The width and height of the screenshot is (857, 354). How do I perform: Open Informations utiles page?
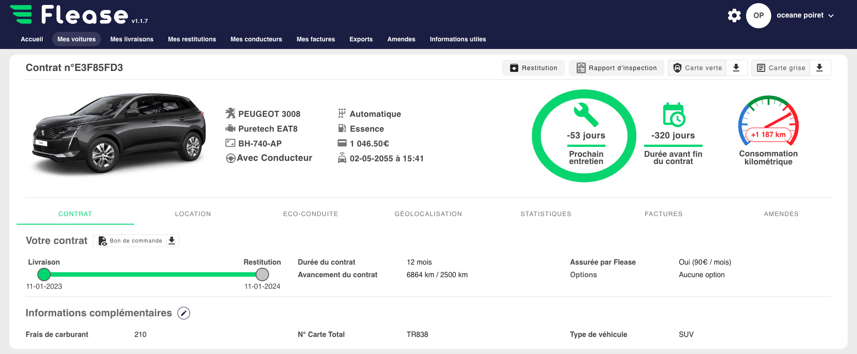pos(458,39)
